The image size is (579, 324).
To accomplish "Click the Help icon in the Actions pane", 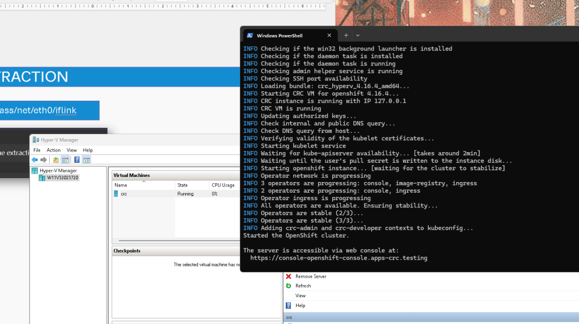I will [x=289, y=305].
